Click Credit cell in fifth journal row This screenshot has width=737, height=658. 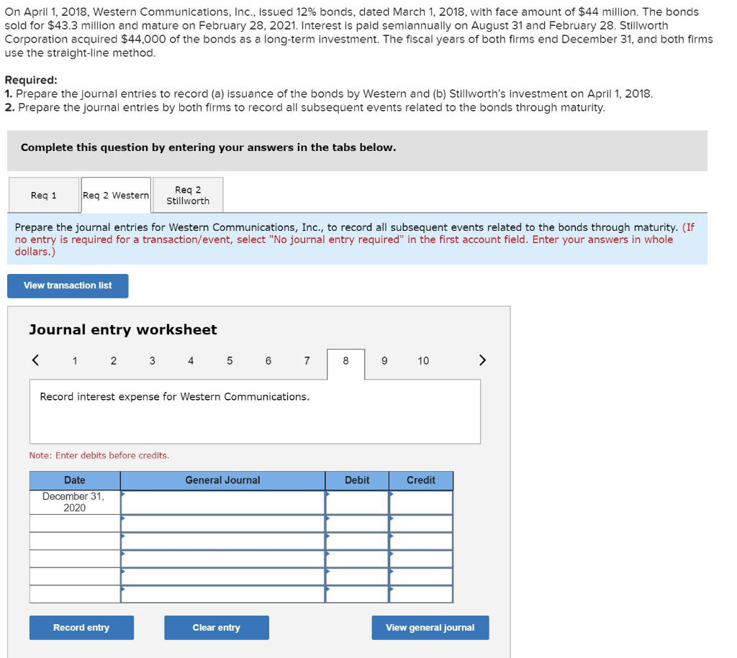tap(421, 577)
